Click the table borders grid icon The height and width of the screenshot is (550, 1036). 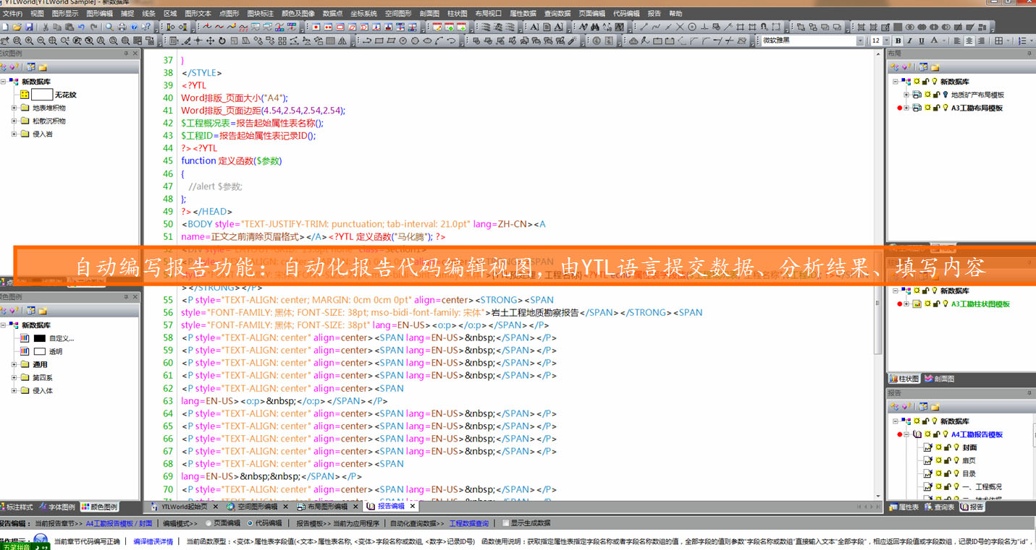coord(999,40)
